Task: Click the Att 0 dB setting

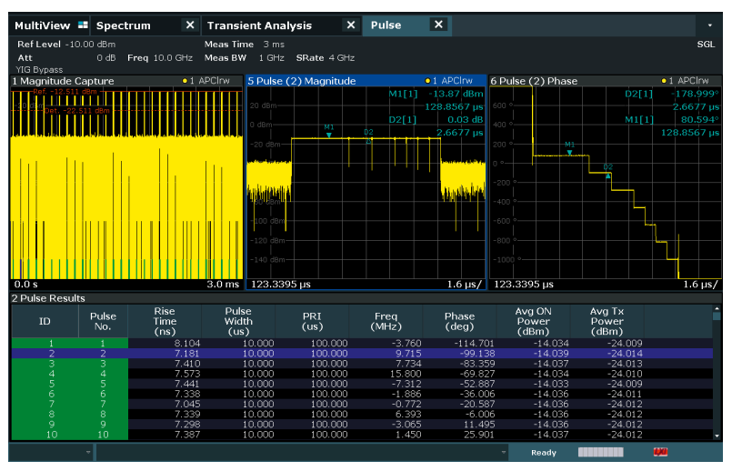Action: [66, 58]
